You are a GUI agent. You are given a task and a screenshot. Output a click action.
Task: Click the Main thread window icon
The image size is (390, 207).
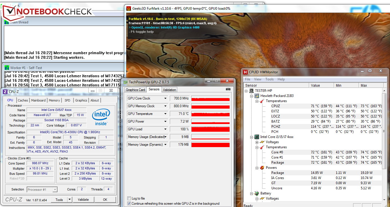pyautogui.click(x=7, y=22)
